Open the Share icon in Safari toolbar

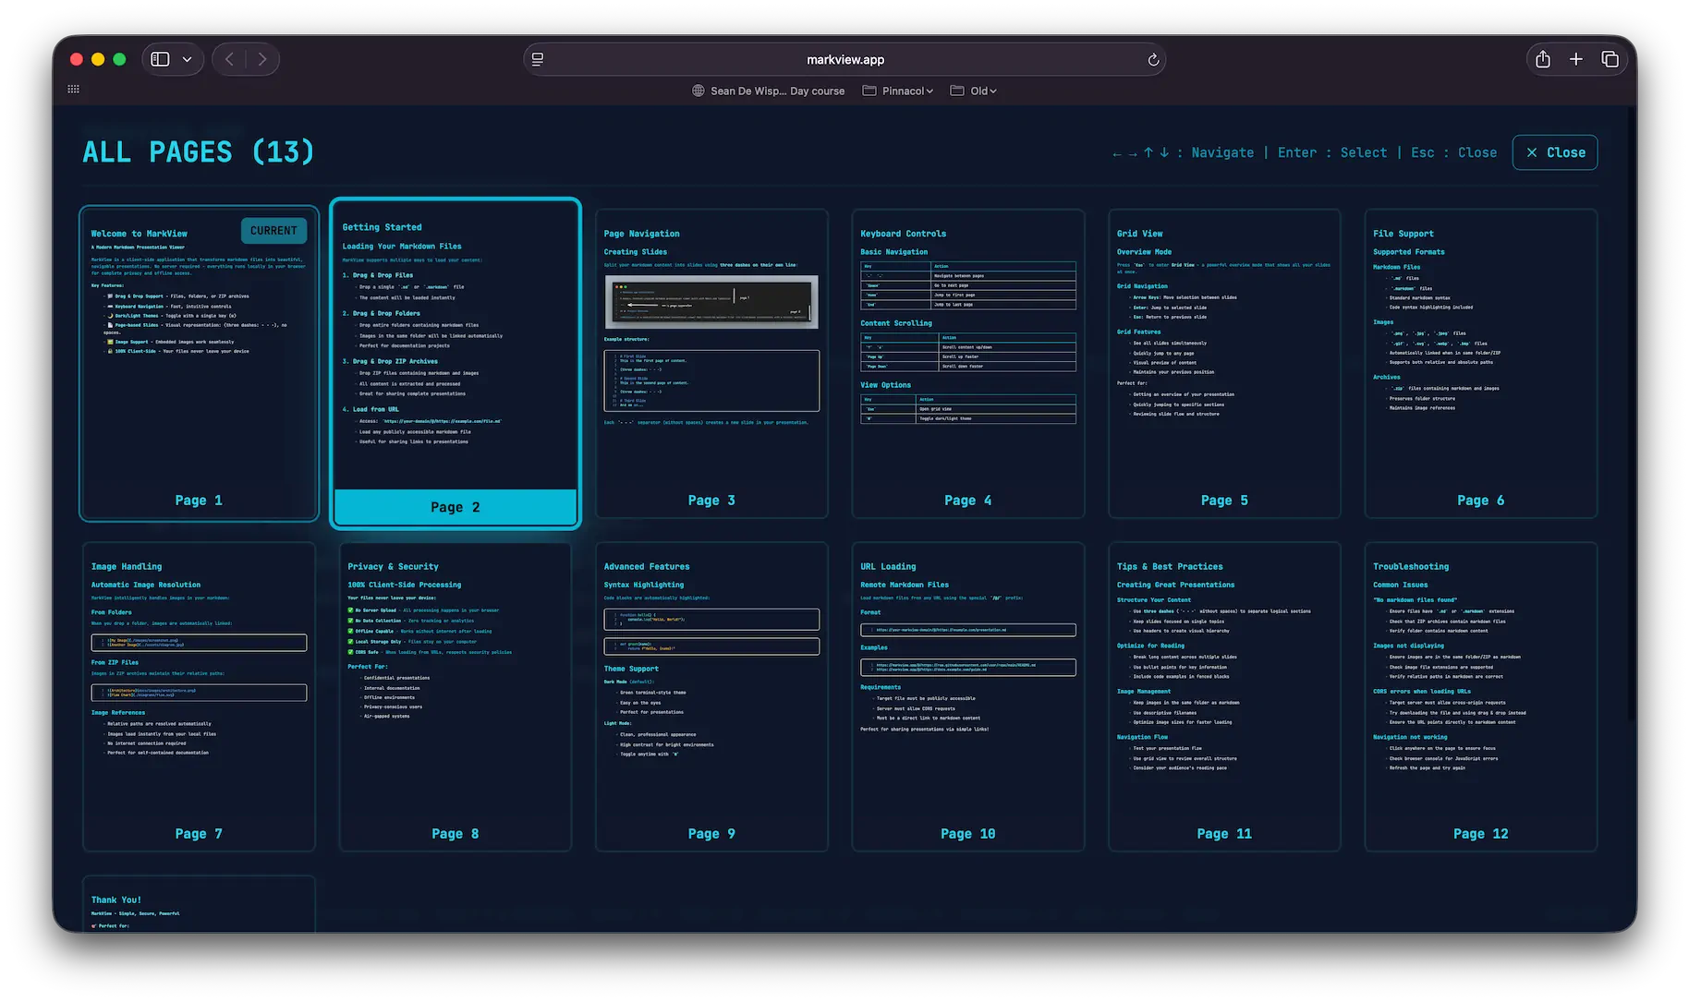pos(1543,59)
